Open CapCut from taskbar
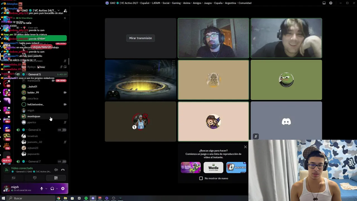This screenshot has height=201, width=357. point(79,198)
